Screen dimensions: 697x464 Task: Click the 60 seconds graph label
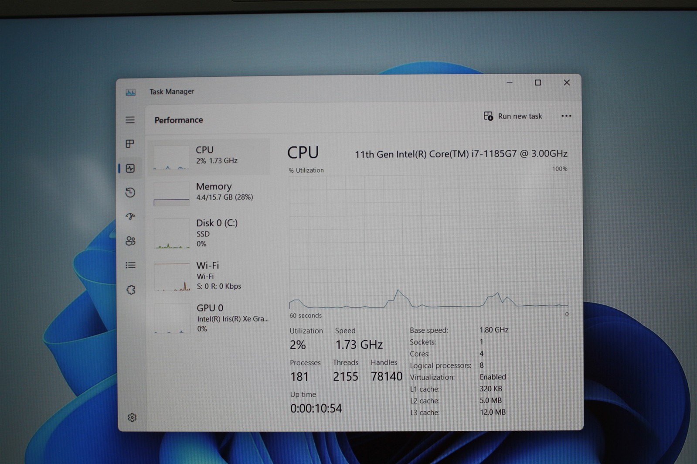click(306, 315)
